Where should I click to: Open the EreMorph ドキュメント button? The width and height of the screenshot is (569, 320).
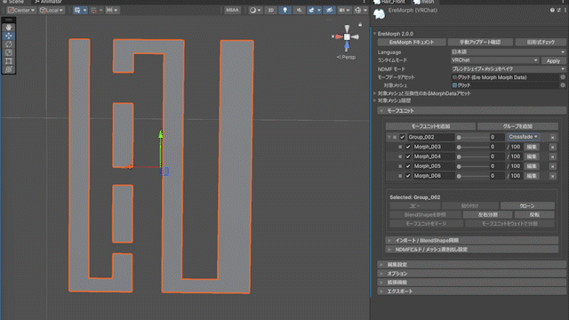click(412, 43)
